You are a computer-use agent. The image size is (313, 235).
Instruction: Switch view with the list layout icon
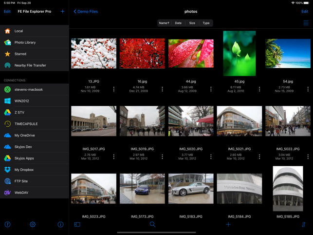306,23
